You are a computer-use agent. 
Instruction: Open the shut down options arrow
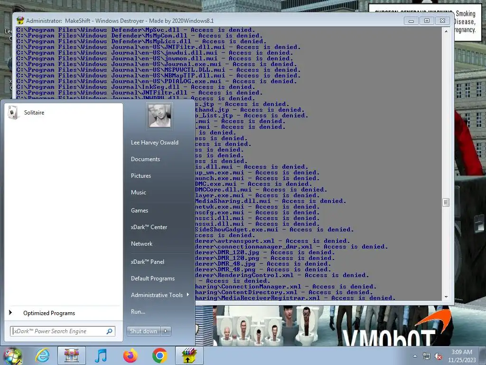pos(166,331)
